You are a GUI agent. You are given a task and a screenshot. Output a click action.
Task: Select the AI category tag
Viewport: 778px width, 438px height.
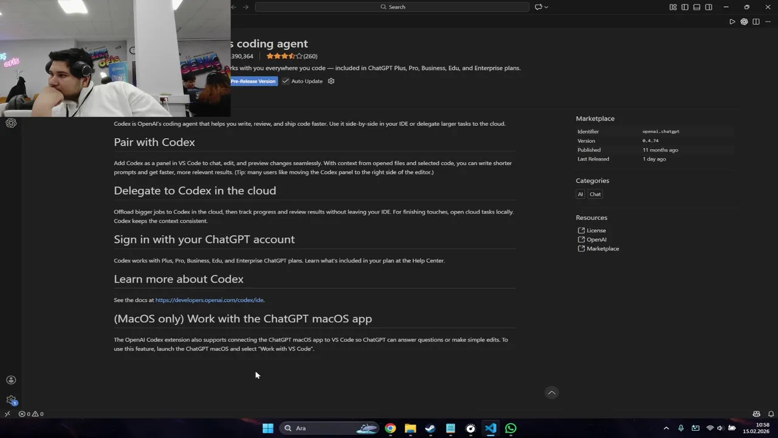click(580, 194)
